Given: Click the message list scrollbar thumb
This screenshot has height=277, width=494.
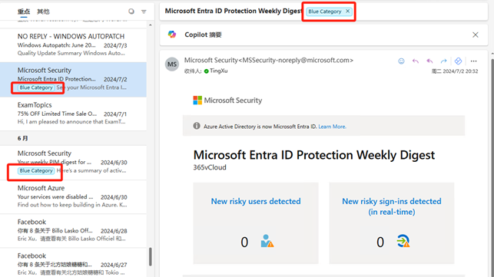Looking at the screenshot, I should pyautogui.click(x=151, y=256).
